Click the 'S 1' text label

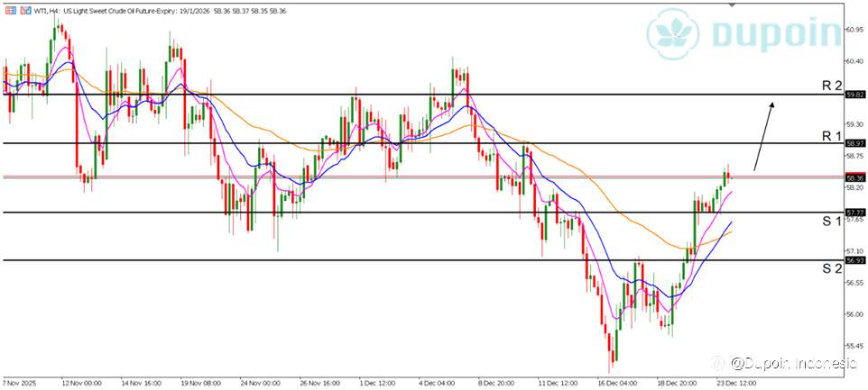pyautogui.click(x=831, y=222)
